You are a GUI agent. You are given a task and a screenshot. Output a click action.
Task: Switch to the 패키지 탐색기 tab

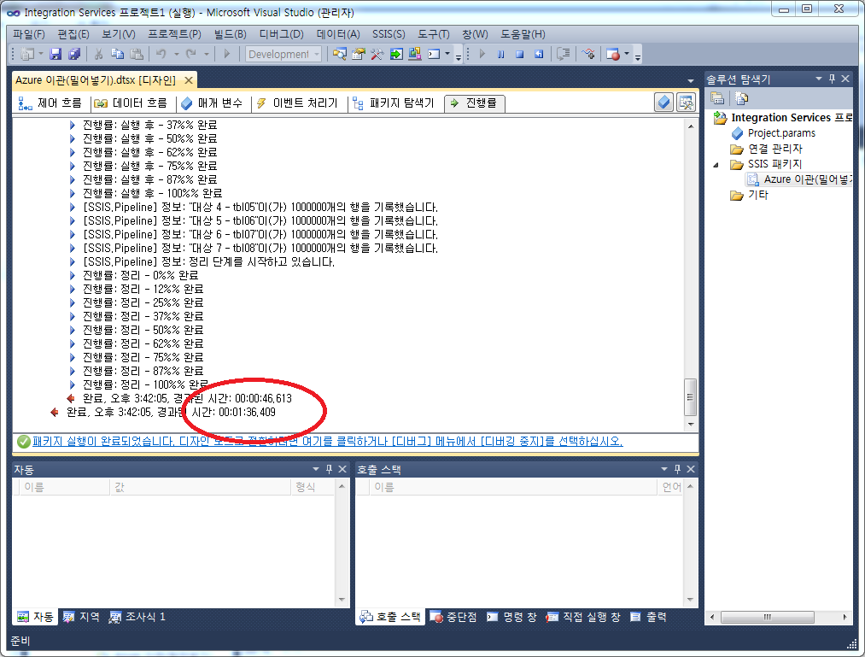pyautogui.click(x=394, y=103)
